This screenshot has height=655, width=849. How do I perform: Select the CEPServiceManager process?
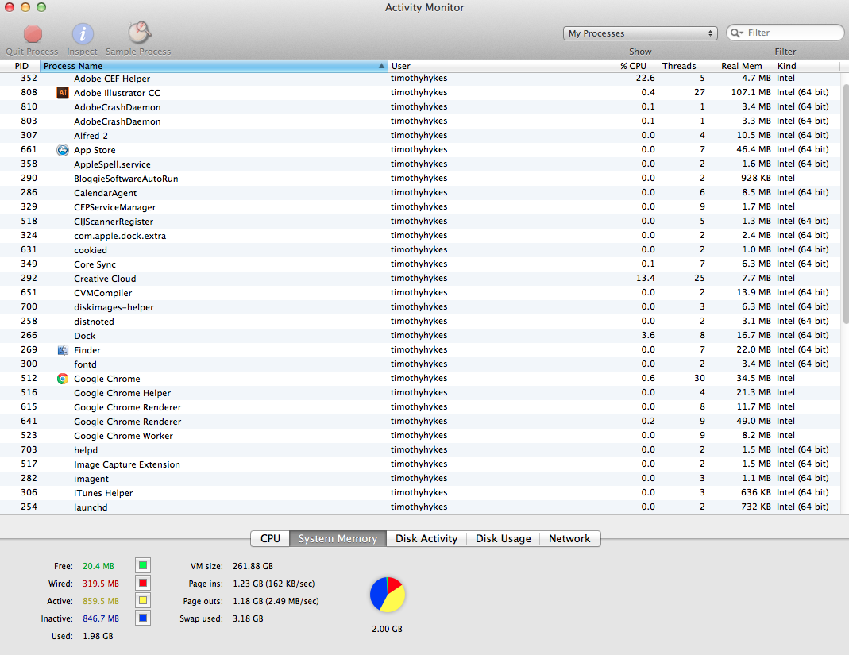click(419, 206)
